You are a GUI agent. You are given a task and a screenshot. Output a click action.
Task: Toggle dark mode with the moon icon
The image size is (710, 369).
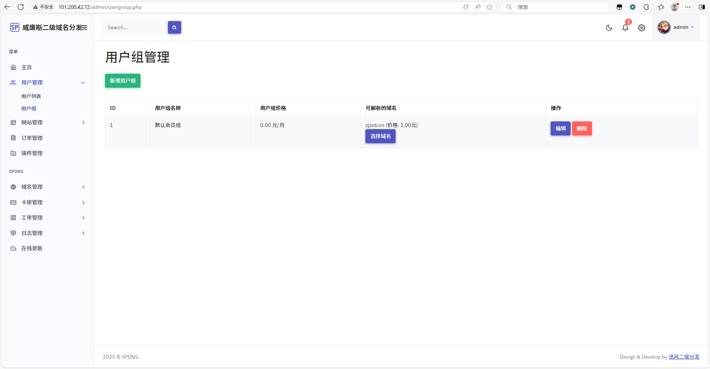pos(609,28)
